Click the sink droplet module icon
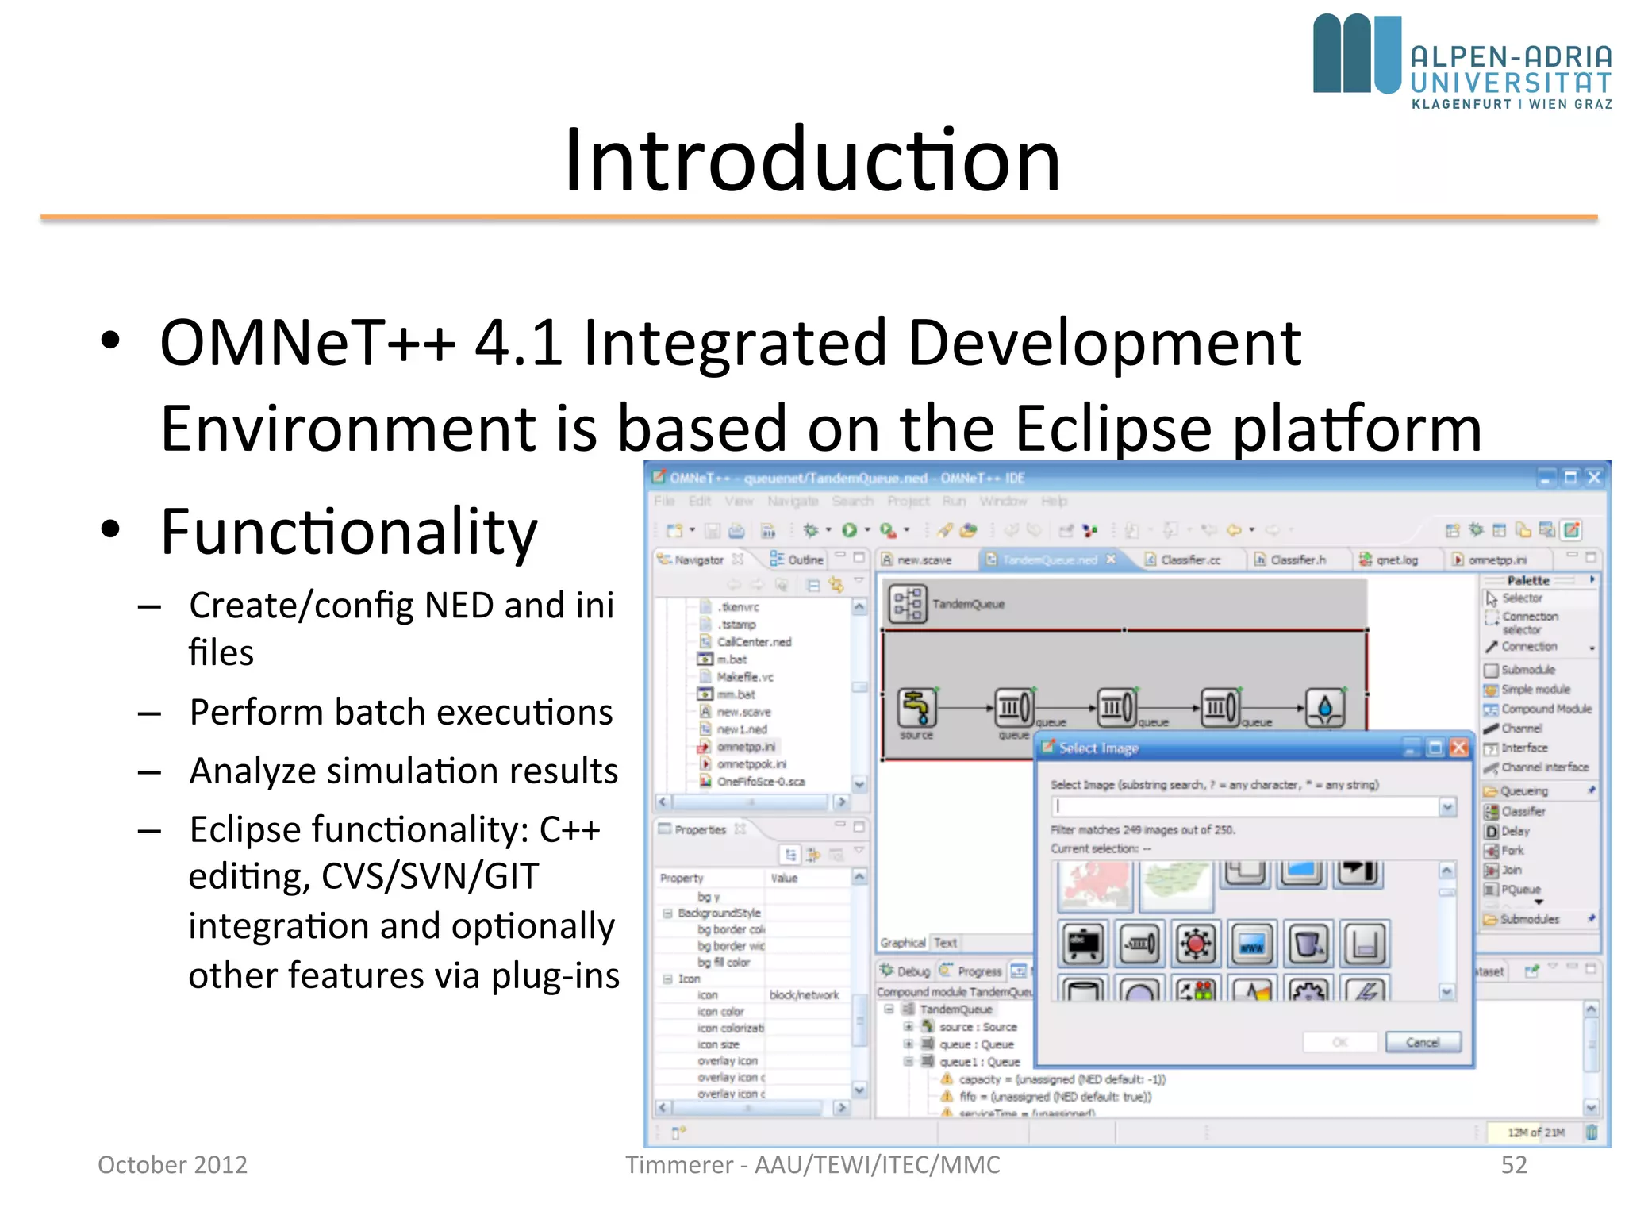 (1324, 707)
